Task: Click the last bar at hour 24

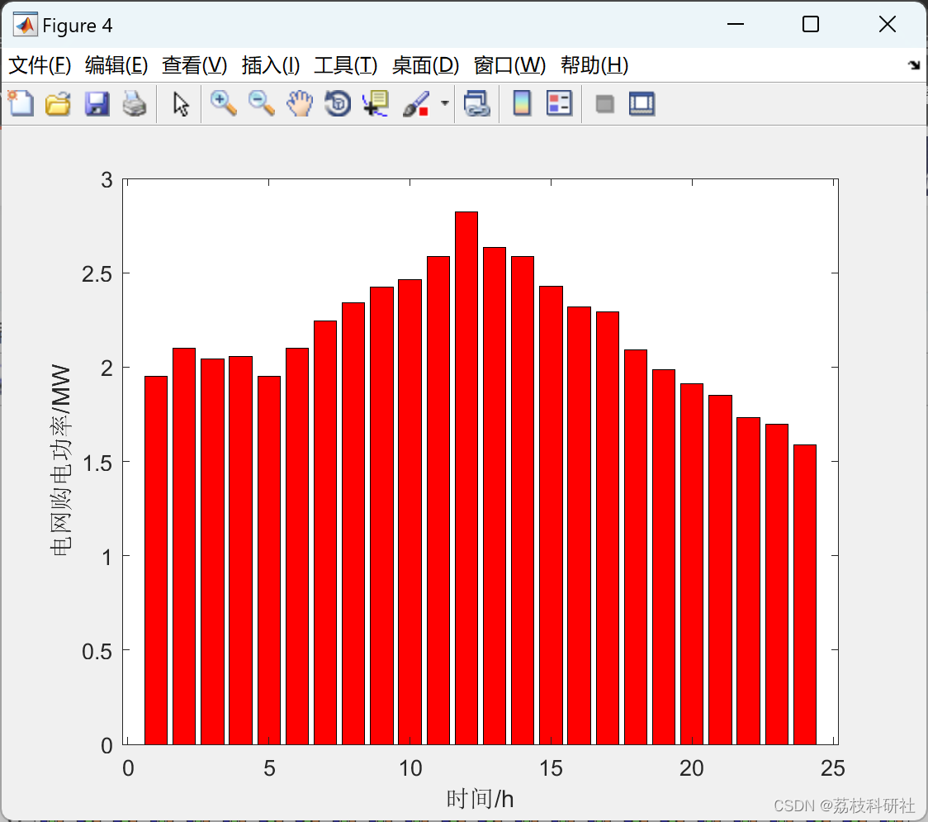Action: pos(805,595)
